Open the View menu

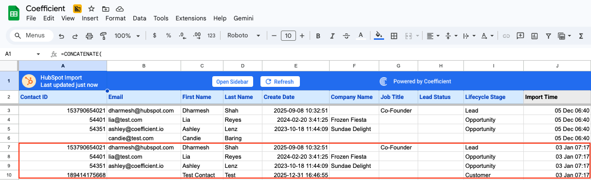[x=68, y=18]
